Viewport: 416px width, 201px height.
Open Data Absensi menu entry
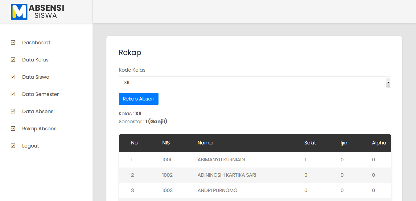38,111
